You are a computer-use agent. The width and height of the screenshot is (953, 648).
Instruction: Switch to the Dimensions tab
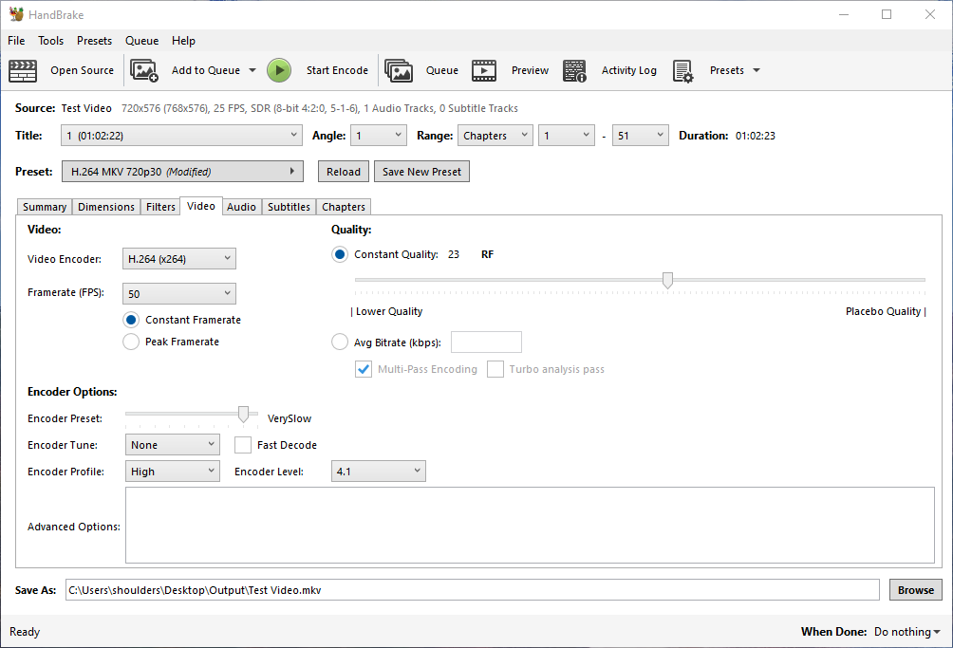point(106,207)
